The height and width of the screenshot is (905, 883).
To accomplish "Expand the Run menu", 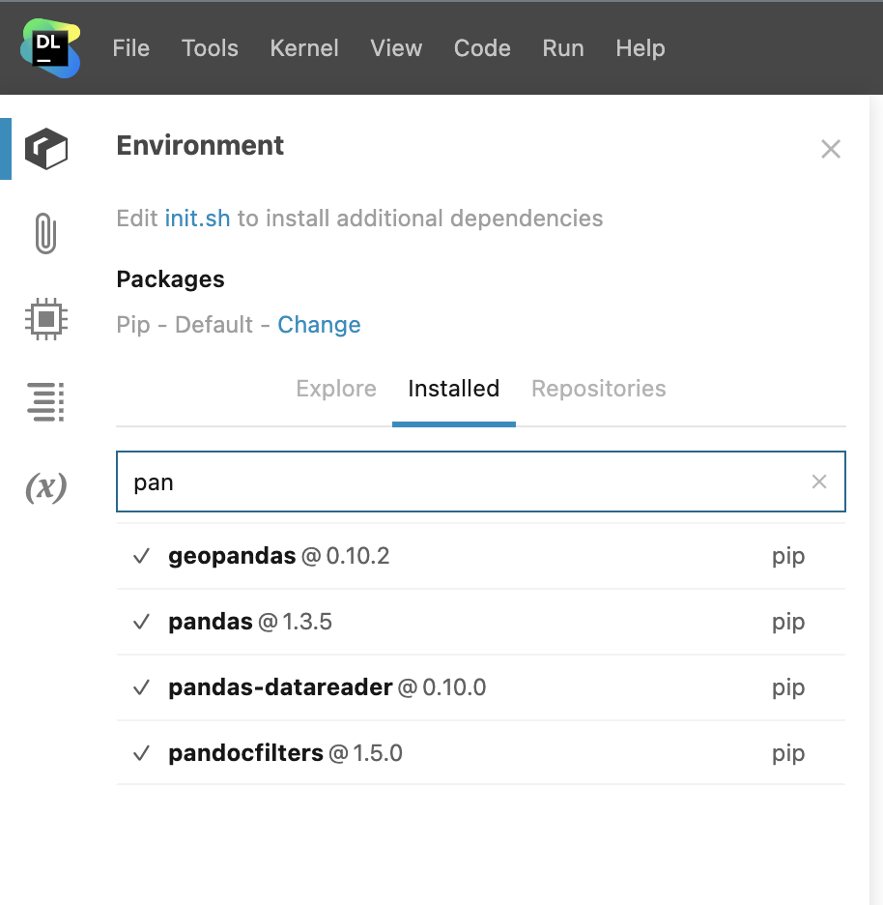I will [563, 48].
